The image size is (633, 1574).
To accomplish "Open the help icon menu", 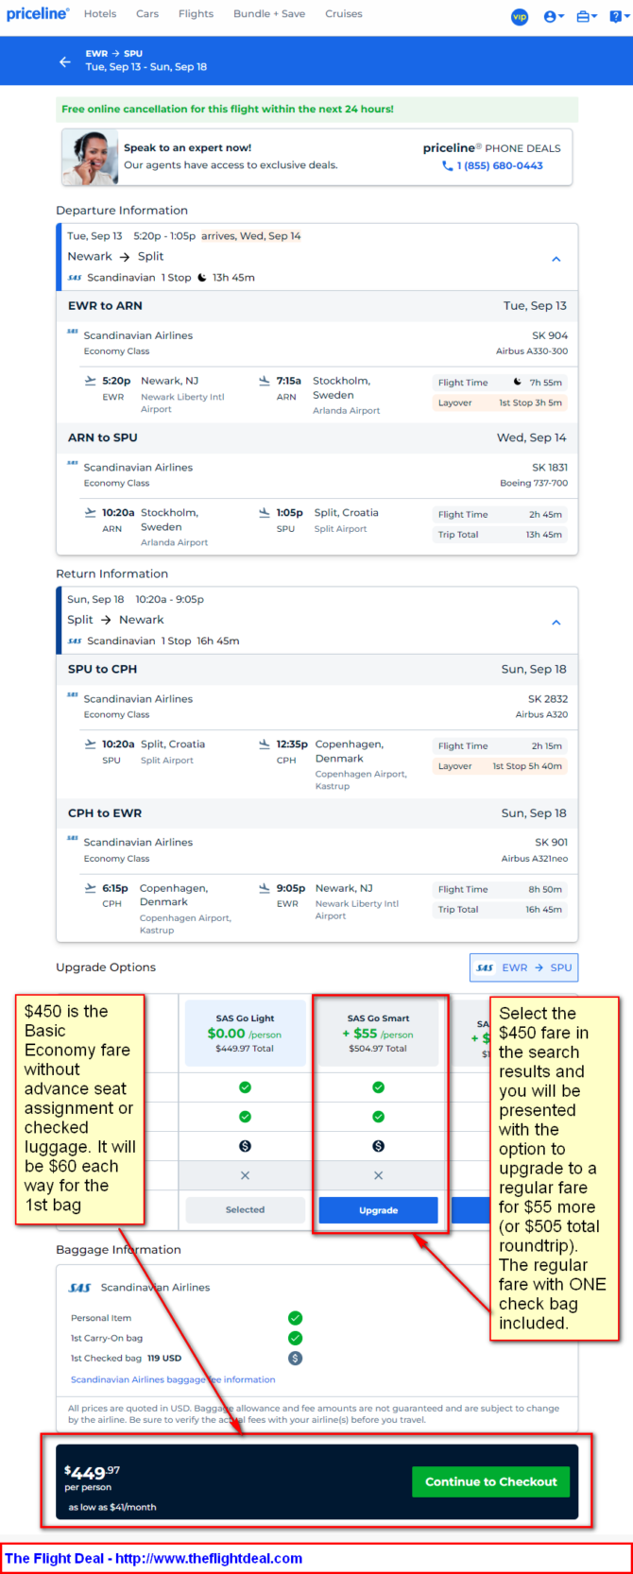I will [616, 17].
